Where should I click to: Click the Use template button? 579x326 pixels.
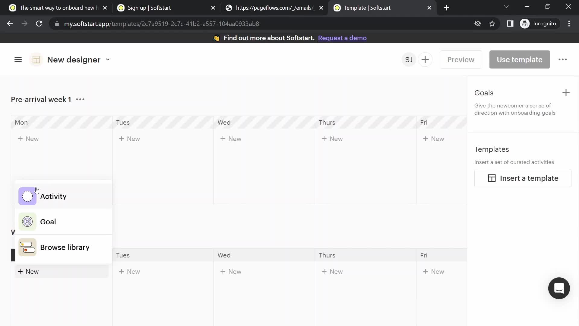(x=520, y=60)
